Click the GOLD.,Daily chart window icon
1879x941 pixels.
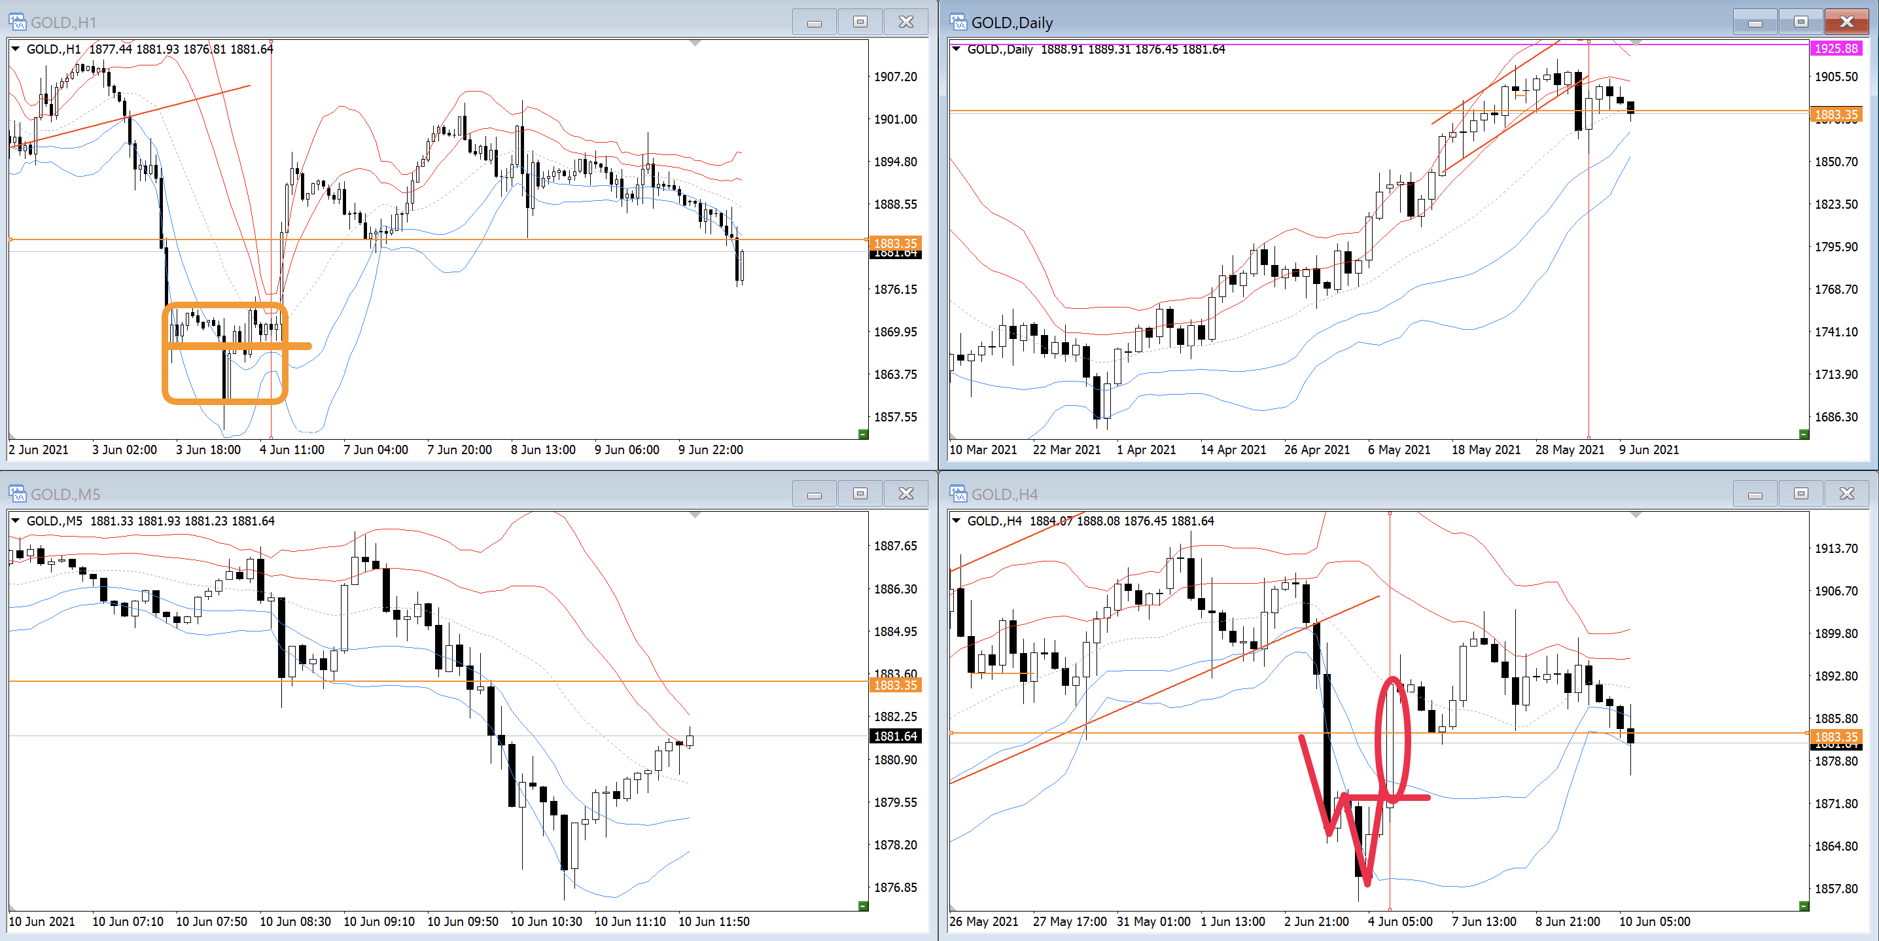(x=958, y=22)
